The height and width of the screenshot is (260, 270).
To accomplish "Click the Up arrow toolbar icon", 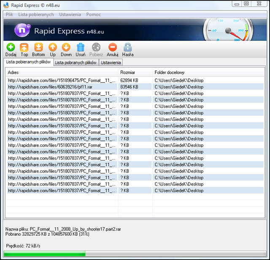I will point(52,47).
